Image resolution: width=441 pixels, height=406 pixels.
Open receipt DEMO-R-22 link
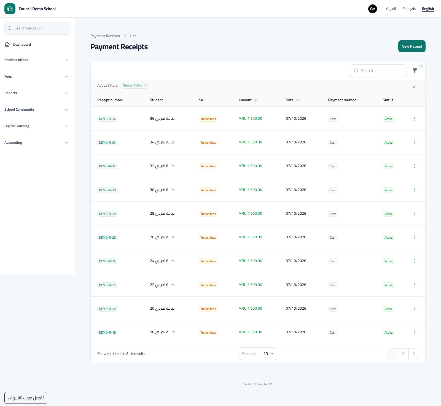click(107, 285)
